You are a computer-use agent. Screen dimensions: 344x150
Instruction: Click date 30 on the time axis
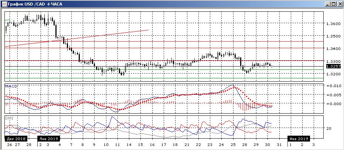click(x=268, y=144)
